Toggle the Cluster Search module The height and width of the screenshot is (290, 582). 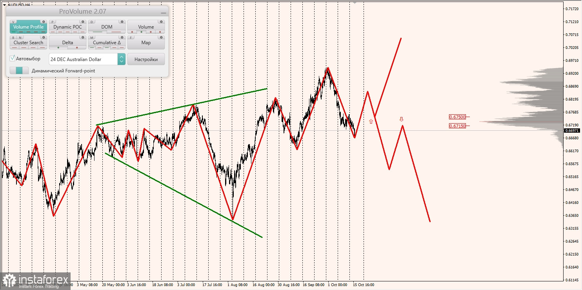coord(28,43)
